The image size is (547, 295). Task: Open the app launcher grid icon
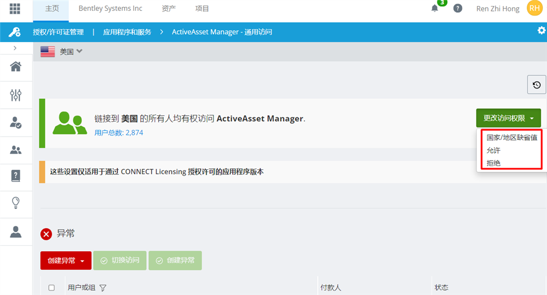15,8
